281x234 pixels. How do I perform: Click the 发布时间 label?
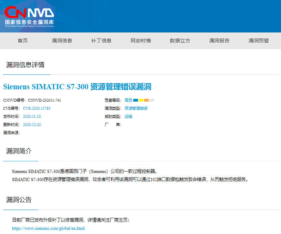tap(11, 116)
